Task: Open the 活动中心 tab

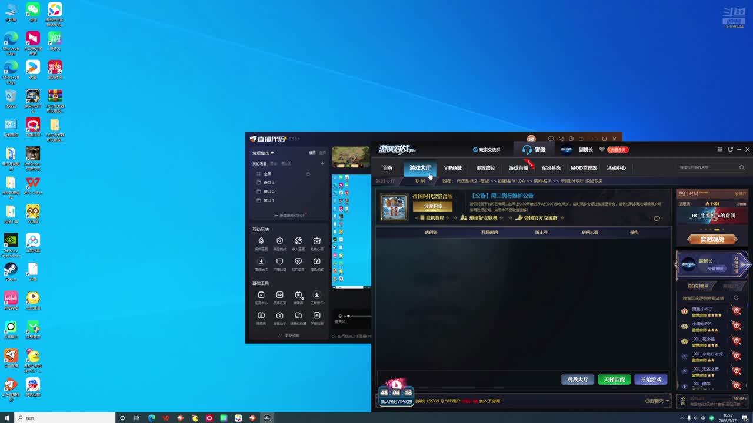Action: (616, 168)
